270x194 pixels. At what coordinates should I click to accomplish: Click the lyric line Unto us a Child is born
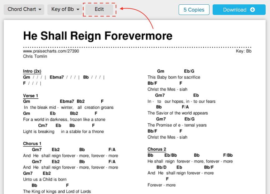45,179
